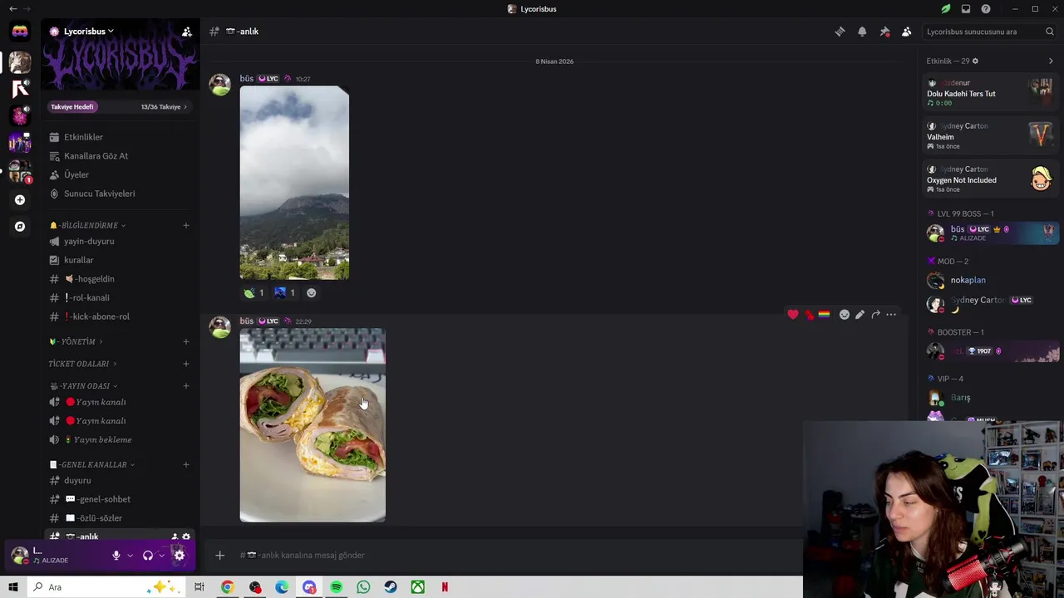Toggle the member list
The height and width of the screenshot is (598, 1064).
[x=906, y=32]
